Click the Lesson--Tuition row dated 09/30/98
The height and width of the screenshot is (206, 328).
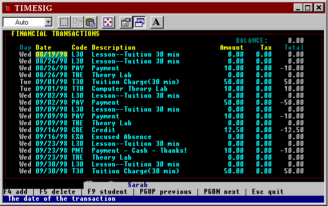click(161, 164)
